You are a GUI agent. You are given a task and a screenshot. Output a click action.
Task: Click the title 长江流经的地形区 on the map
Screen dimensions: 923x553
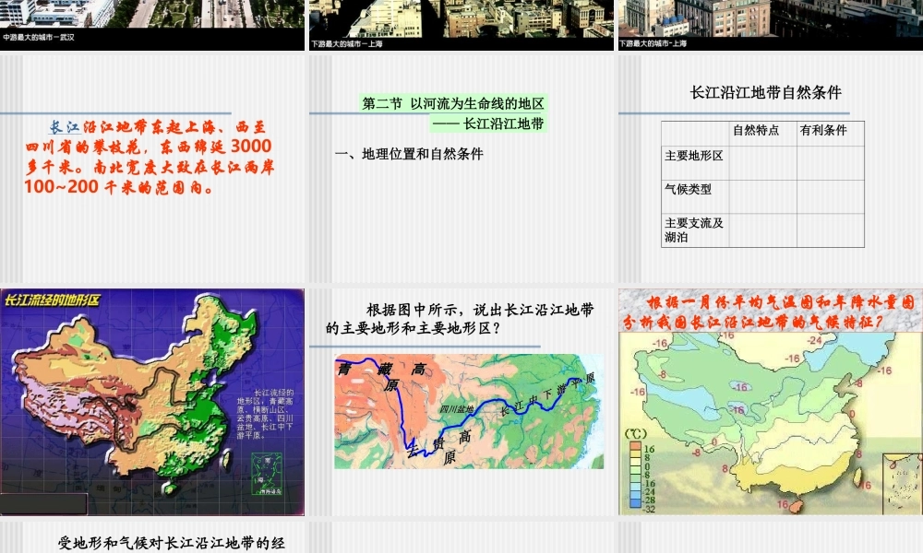coord(52,300)
